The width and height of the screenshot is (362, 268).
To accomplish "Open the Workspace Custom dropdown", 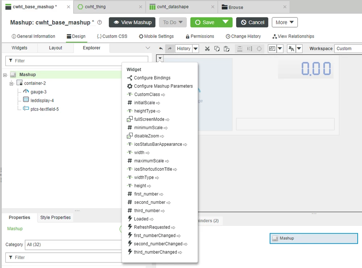I will pos(348,49).
